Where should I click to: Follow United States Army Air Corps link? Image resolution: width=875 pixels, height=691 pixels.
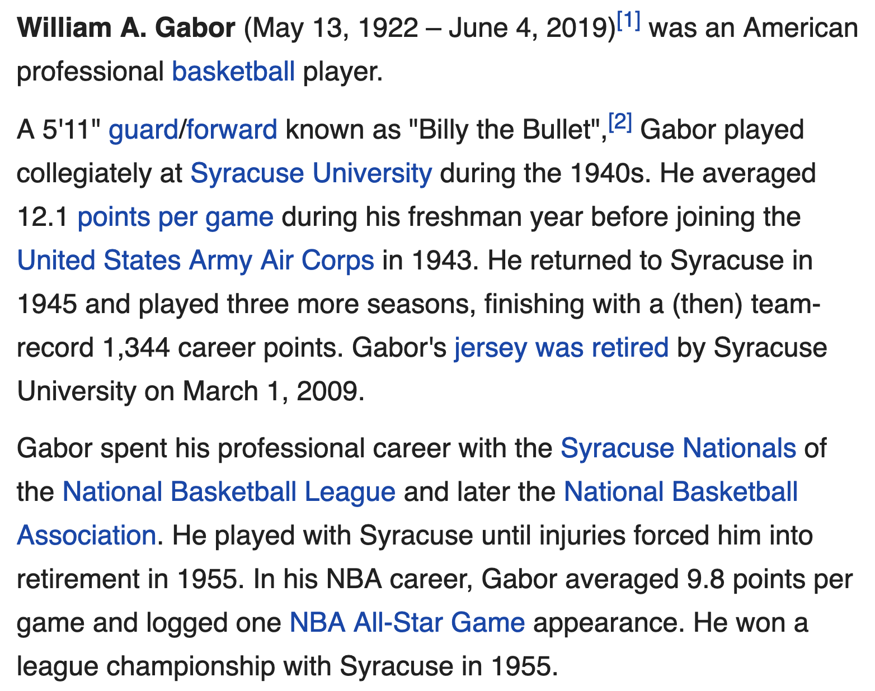[196, 261]
